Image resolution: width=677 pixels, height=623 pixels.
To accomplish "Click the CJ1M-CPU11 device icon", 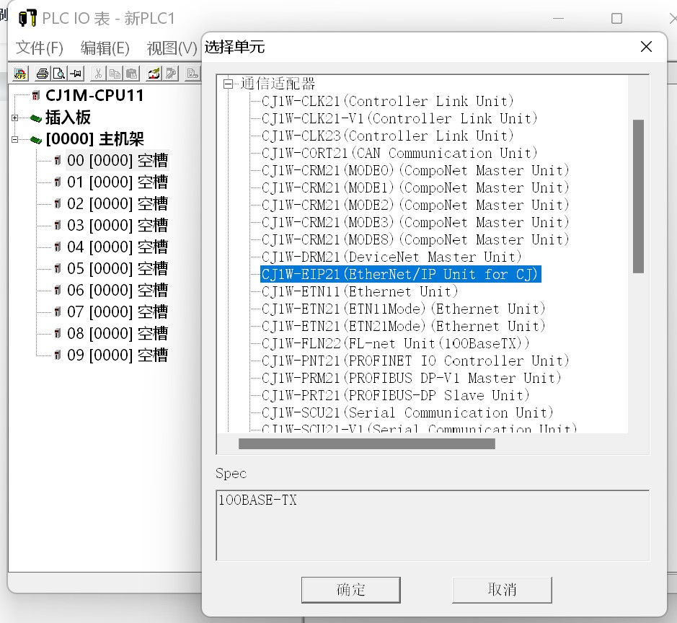I will click(x=36, y=95).
